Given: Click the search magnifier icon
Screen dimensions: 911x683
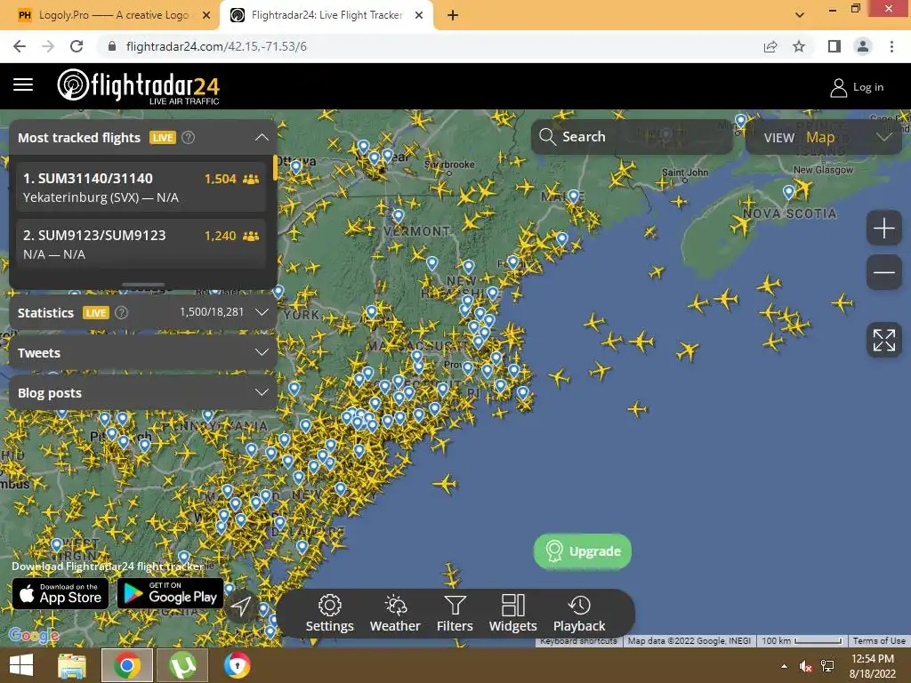Looking at the screenshot, I should (547, 136).
